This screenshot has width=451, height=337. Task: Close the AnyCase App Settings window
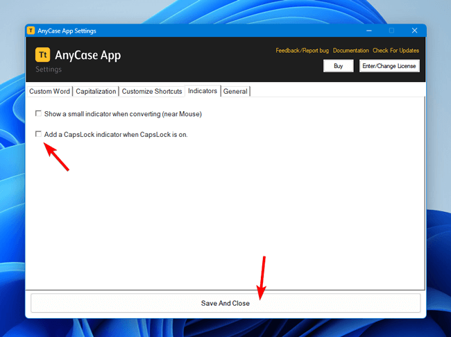coord(414,31)
